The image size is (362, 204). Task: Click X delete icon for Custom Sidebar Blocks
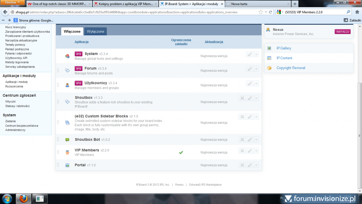(x=242, y=117)
